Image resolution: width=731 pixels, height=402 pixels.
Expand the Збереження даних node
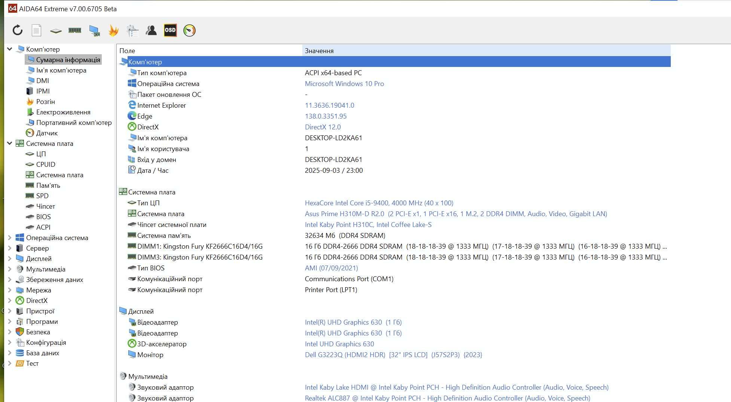[x=10, y=279]
